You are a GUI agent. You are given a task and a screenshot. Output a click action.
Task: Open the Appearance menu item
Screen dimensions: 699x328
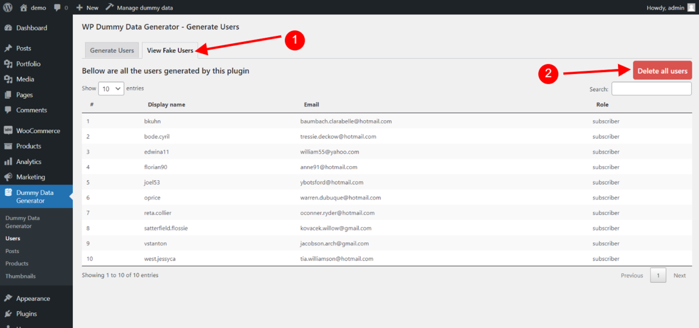(x=33, y=298)
